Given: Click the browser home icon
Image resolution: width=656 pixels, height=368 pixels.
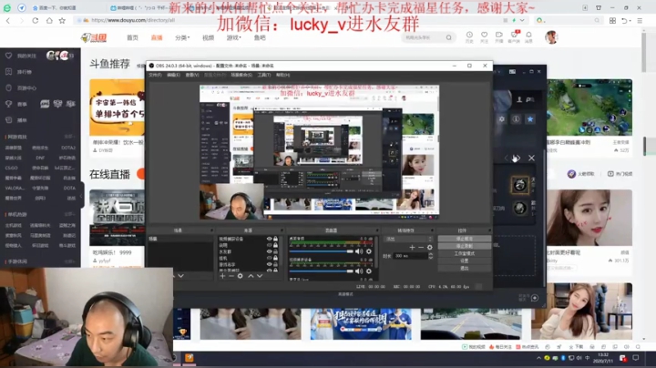Looking at the screenshot, I should tap(49, 20).
